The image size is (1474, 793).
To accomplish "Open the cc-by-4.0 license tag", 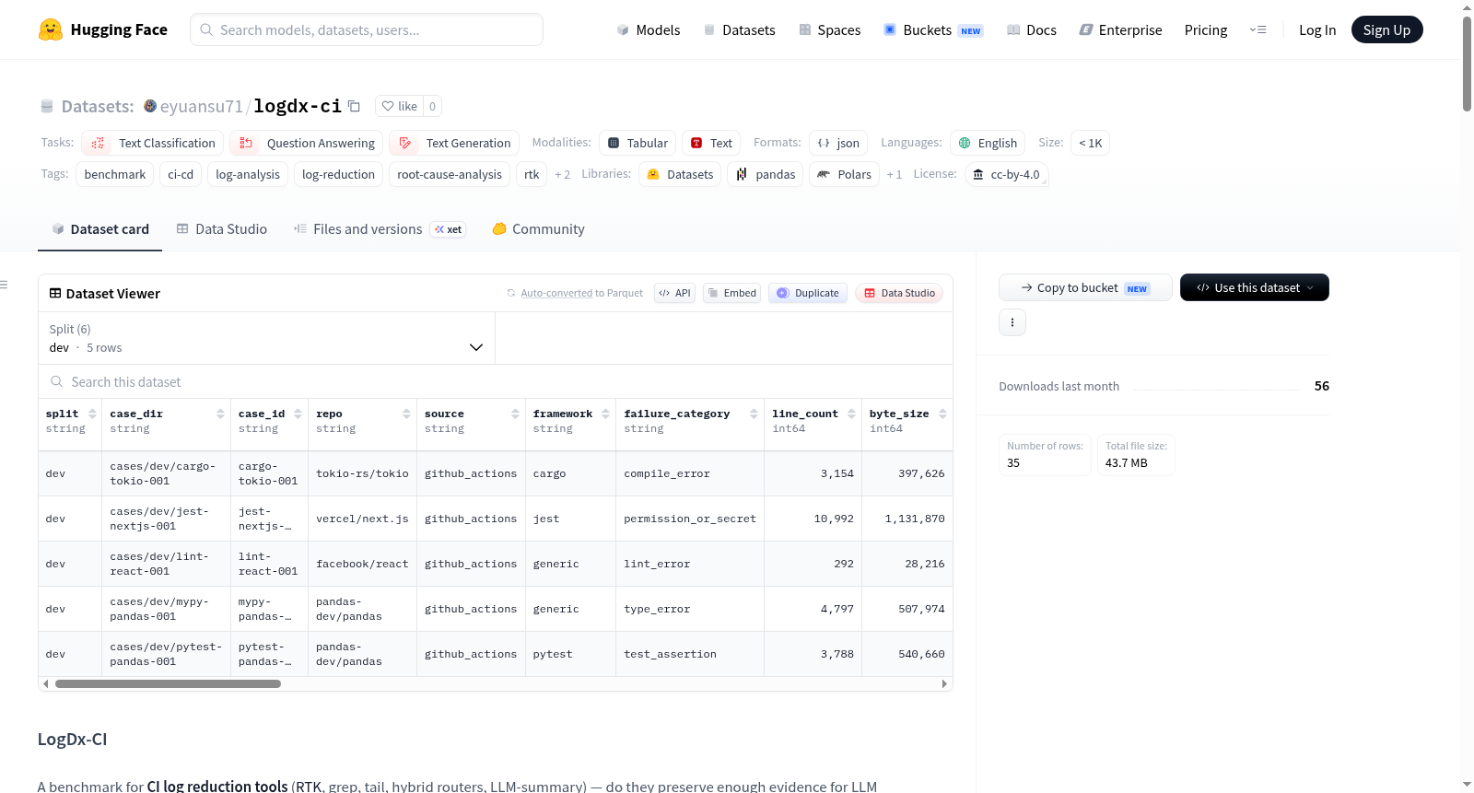I will pyautogui.click(x=1006, y=174).
